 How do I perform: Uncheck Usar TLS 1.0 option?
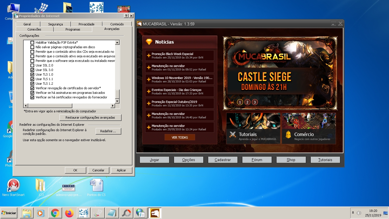tap(32, 74)
